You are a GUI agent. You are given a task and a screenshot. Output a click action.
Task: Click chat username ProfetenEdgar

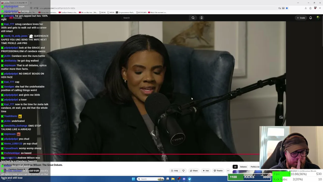(x=12, y=153)
